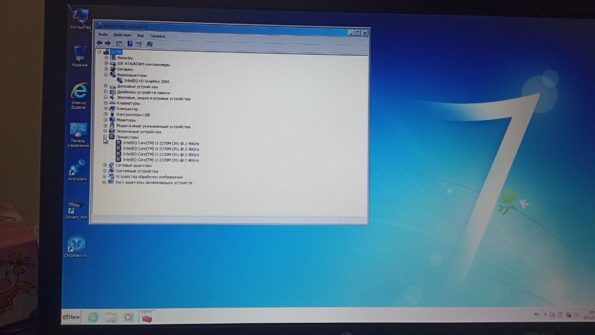Select the Корзина recycle bin icon
This screenshot has width=595, height=335.
[80, 56]
